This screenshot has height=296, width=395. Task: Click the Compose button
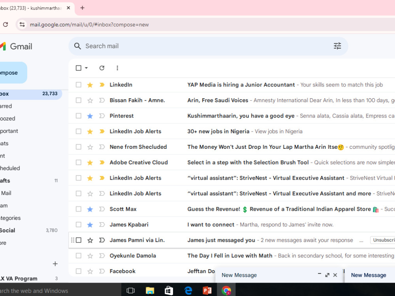[13, 73]
